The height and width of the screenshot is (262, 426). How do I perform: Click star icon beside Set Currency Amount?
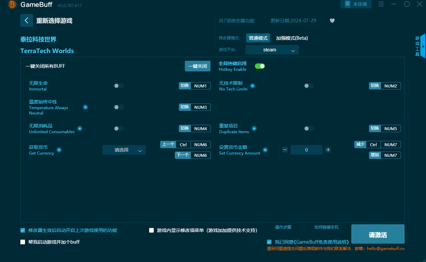click(x=265, y=150)
